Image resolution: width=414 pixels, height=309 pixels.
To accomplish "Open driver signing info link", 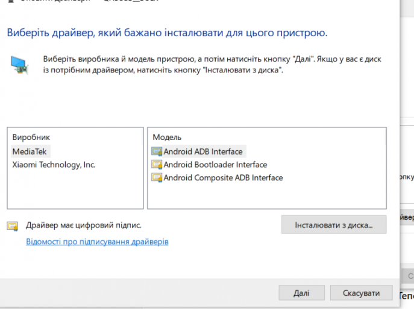I will pos(97,241).
